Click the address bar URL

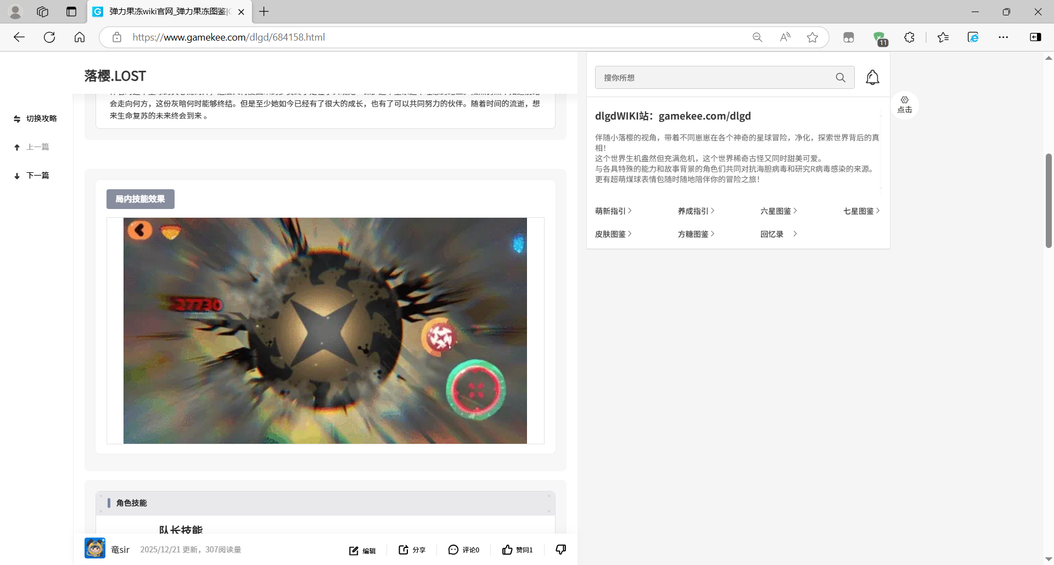[x=229, y=37]
